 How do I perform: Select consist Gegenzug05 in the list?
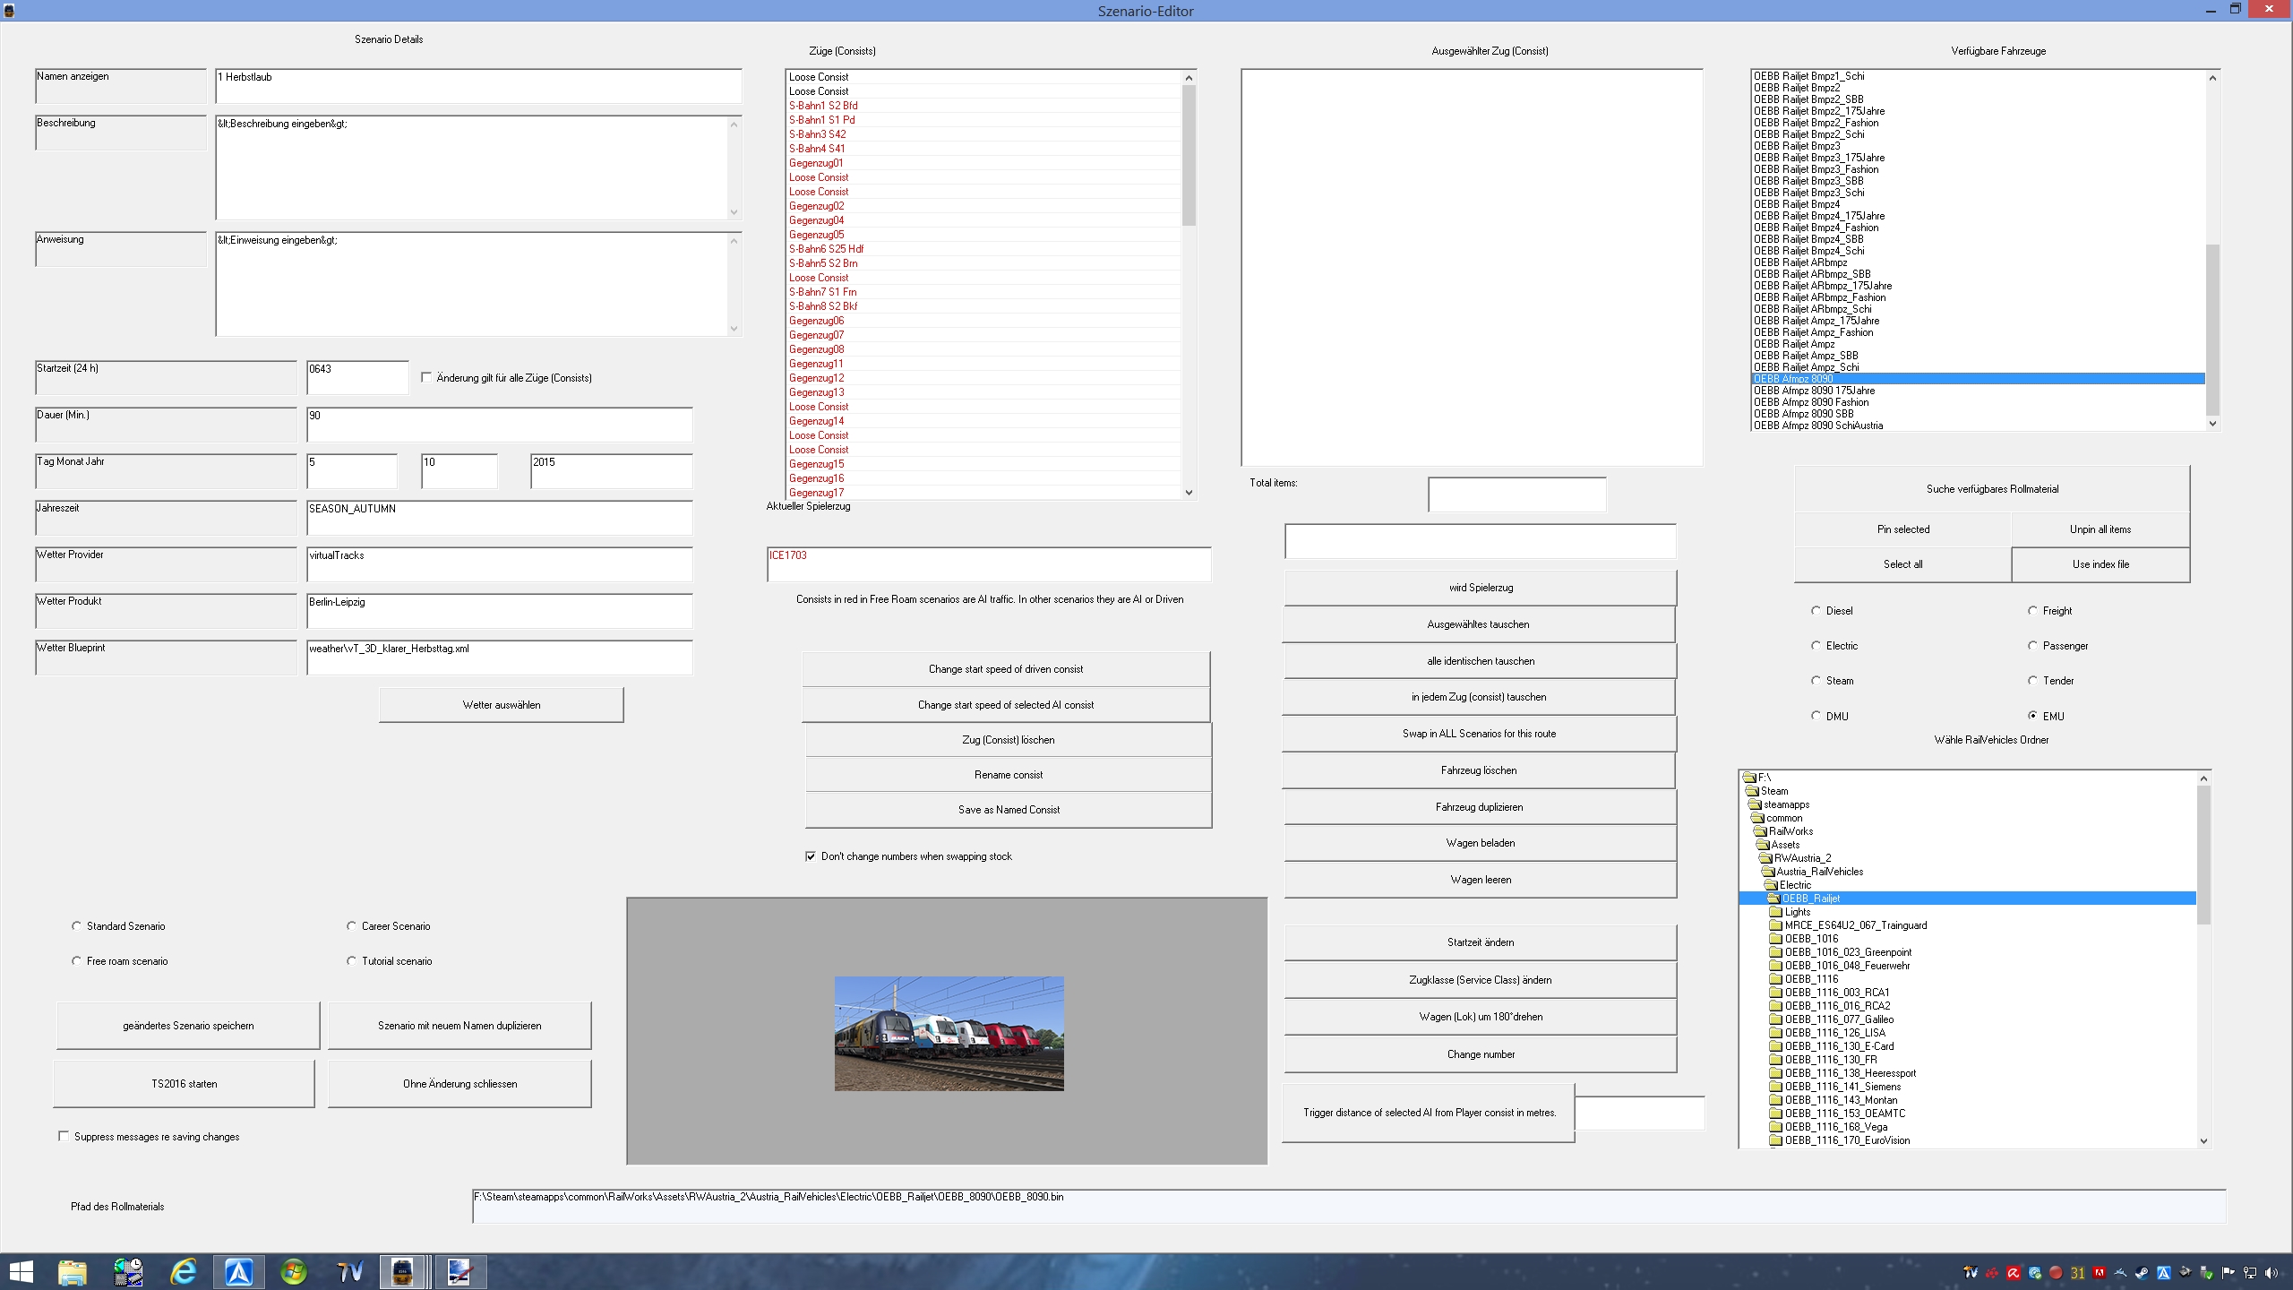[816, 235]
